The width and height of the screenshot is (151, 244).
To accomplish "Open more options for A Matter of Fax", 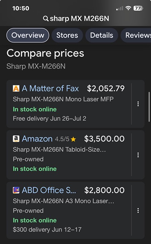I will click(138, 104).
